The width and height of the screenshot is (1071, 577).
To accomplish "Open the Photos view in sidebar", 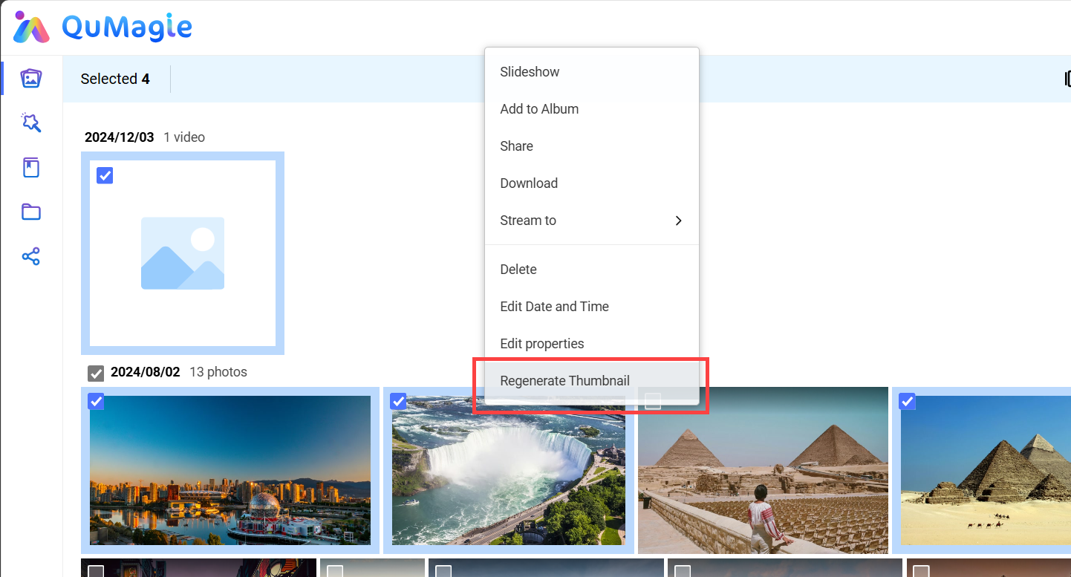I will pos(30,79).
